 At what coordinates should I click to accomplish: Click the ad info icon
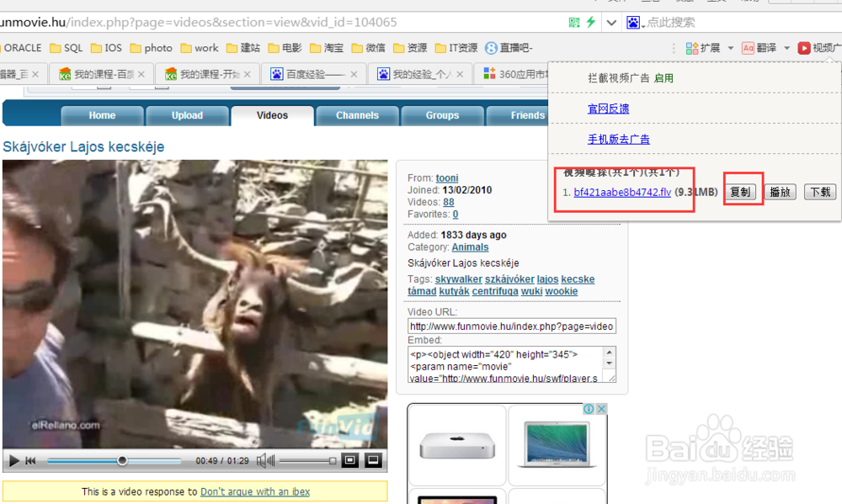coord(589,409)
